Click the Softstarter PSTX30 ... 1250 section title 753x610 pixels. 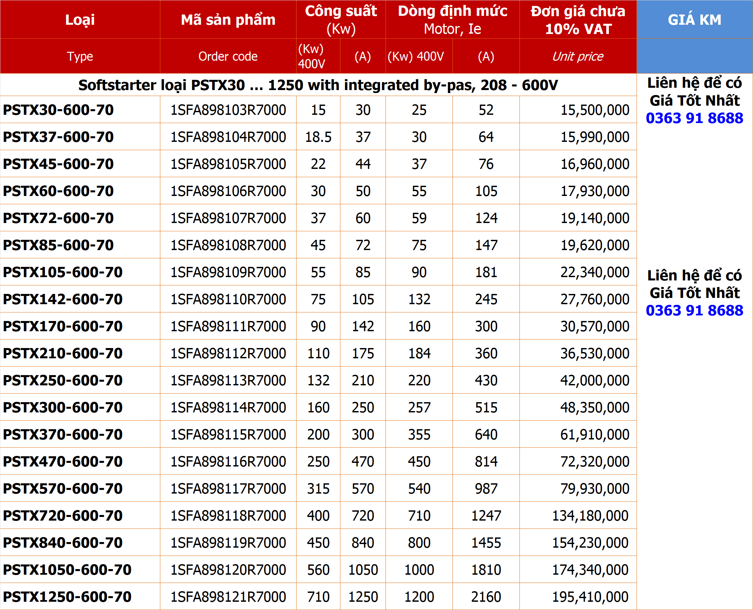point(318,85)
